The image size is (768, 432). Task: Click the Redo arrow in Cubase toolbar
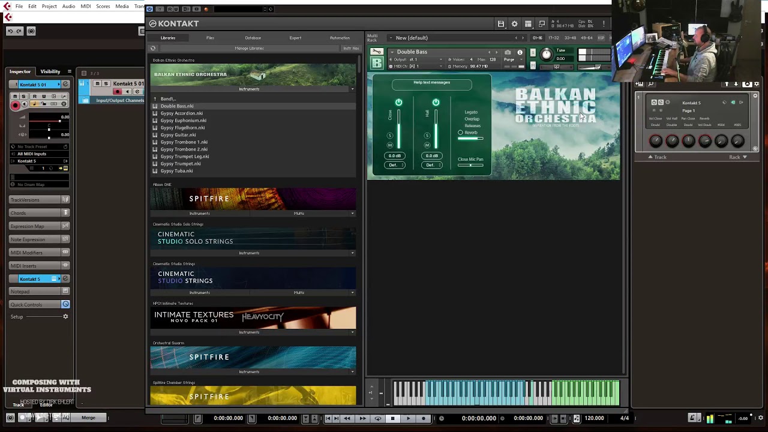pos(19,31)
